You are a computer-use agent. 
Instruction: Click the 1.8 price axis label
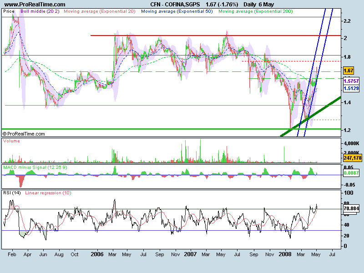[x=347, y=57]
